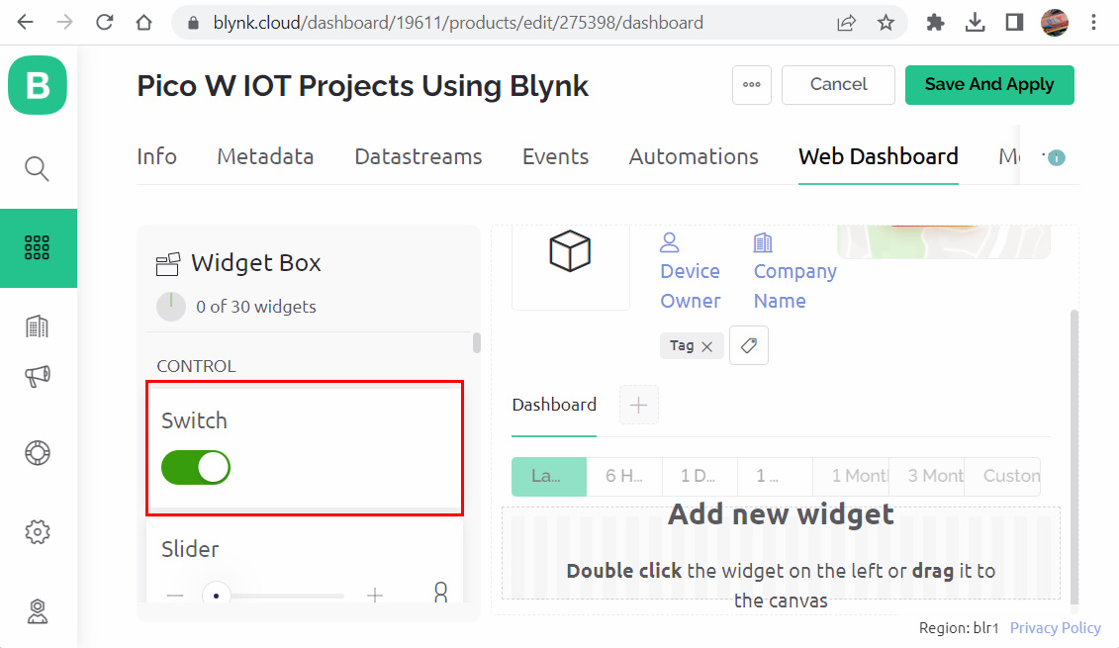Select the 3 Month time range
Viewport: 1119px width, 648px height.
click(x=927, y=477)
